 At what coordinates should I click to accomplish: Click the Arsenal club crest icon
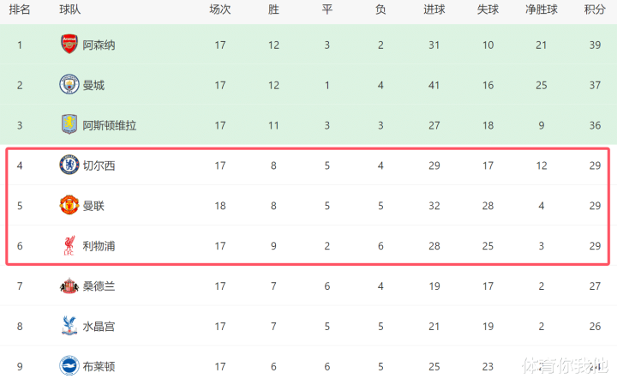coord(69,45)
